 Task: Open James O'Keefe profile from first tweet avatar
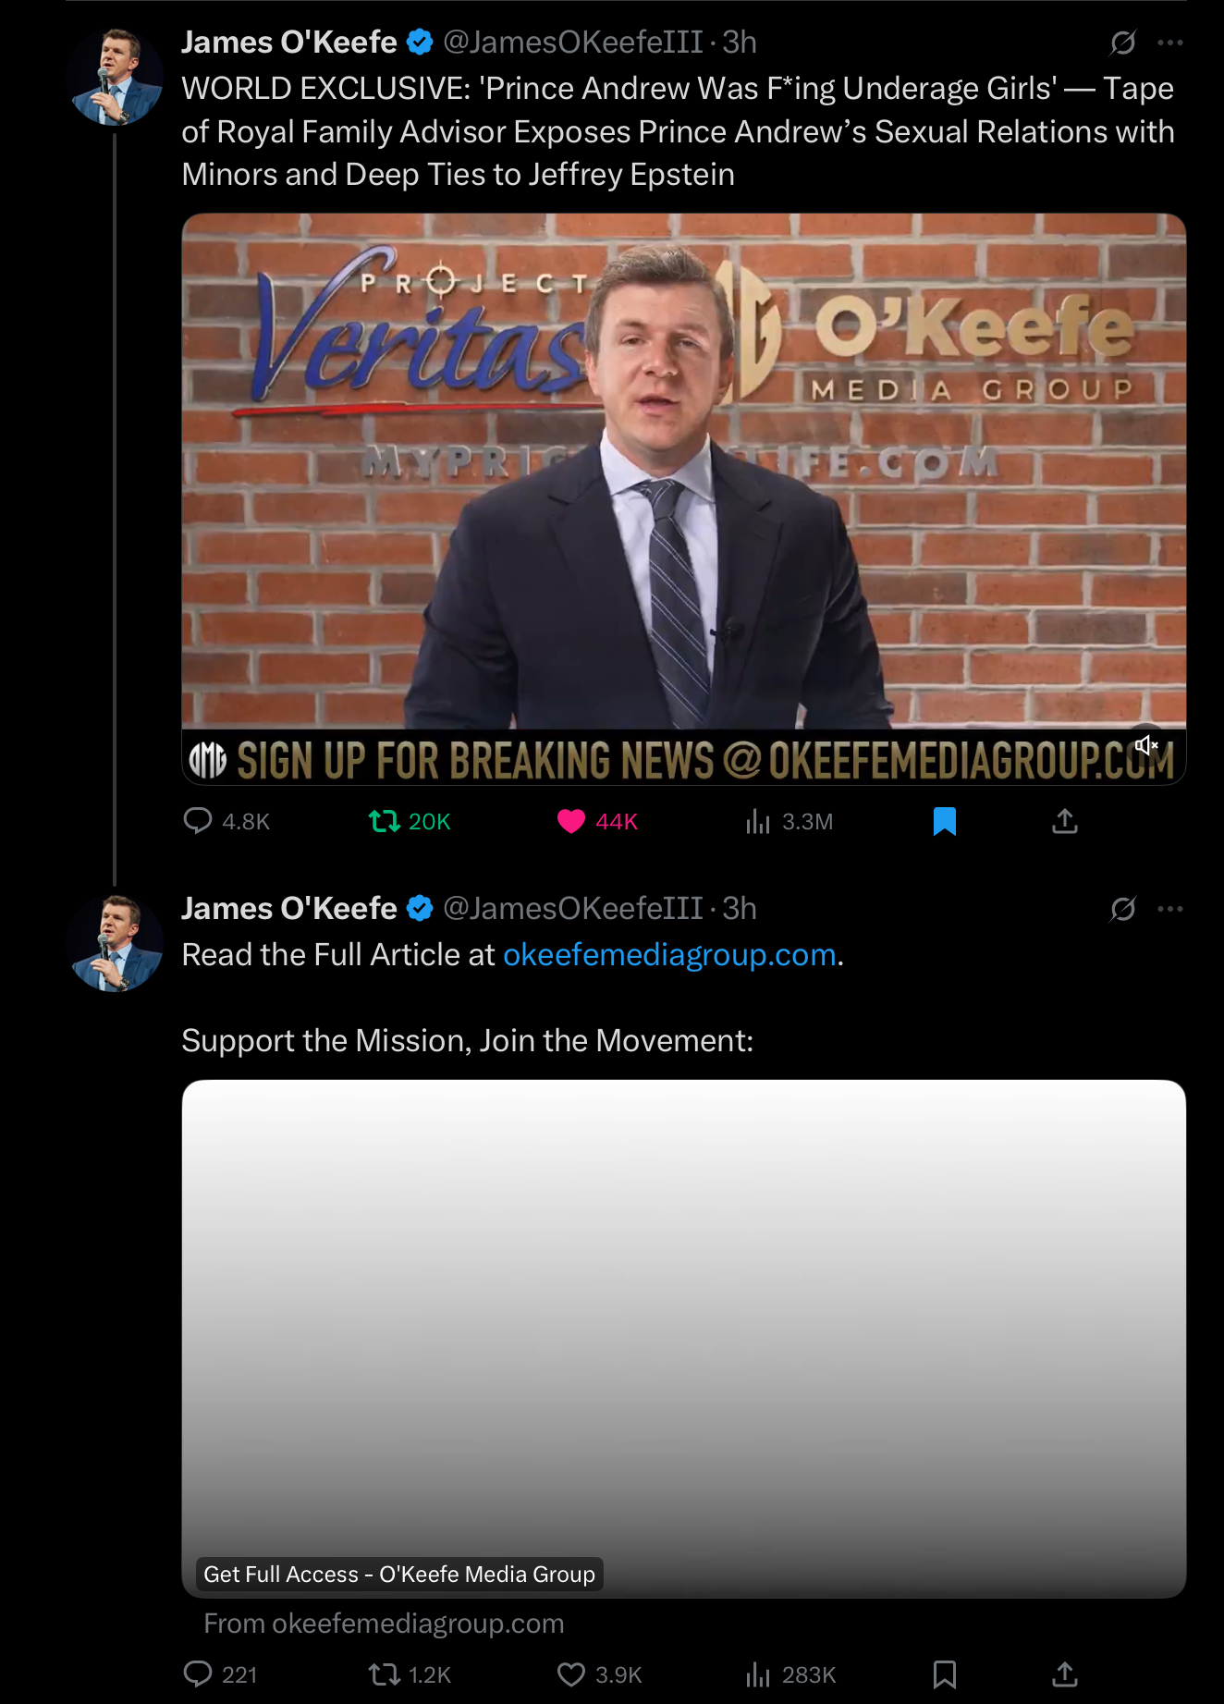[116, 77]
